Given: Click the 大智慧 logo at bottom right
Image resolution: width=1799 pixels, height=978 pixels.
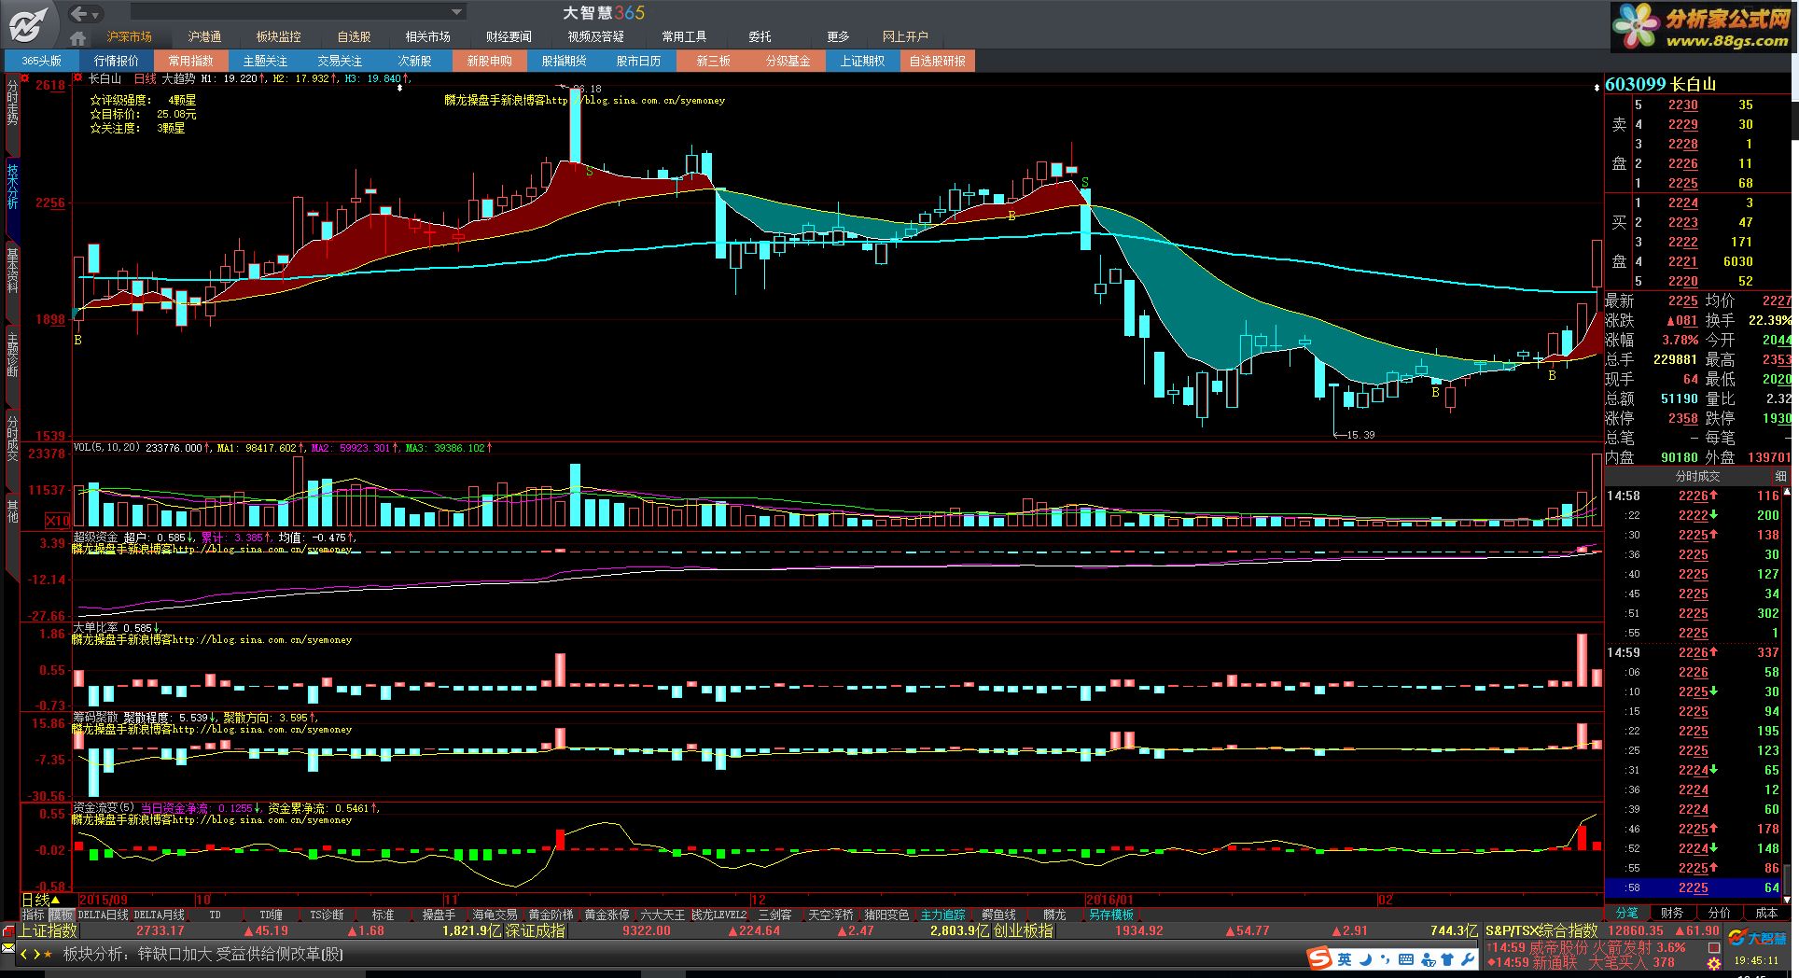Looking at the screenshot, I should point(1757,939).
